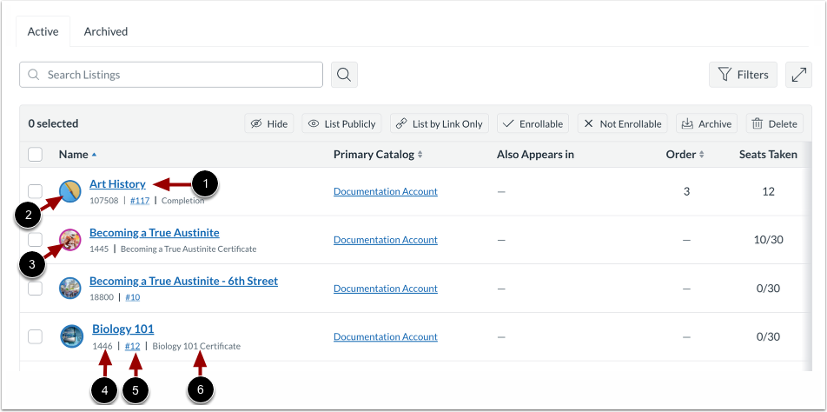The height and width of the screenshot is (412, 827).
Task: Click the search magnifier button
Action: click(344, 75)
